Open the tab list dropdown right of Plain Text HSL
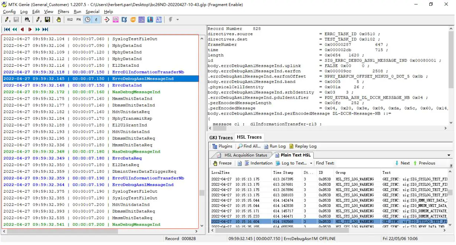This screenshot has width=456, height=245. (x=448, y=155)
